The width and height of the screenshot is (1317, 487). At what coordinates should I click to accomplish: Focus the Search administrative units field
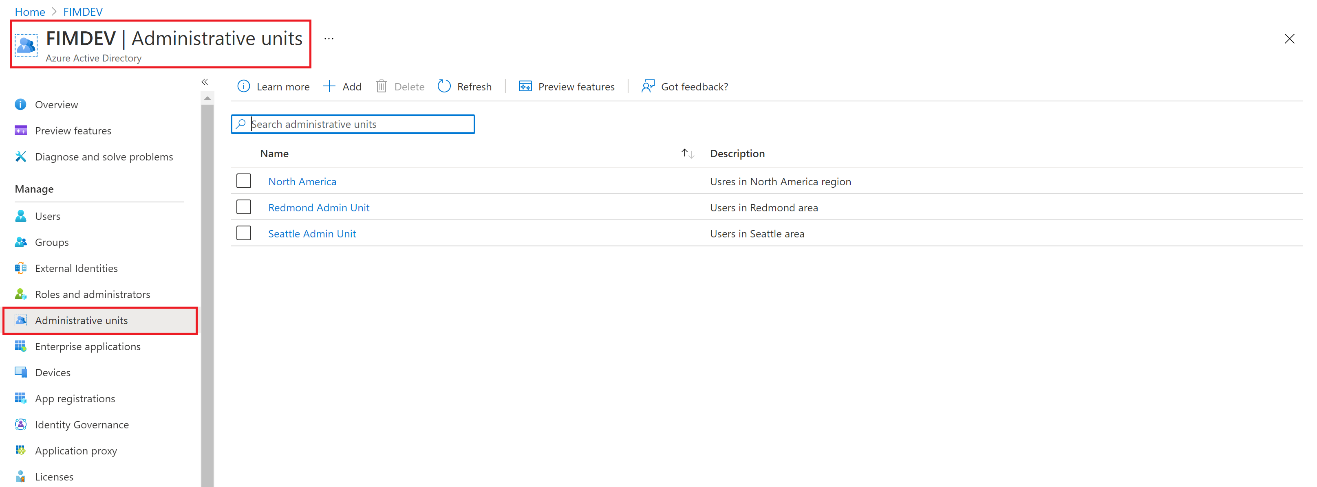[353, 124]
